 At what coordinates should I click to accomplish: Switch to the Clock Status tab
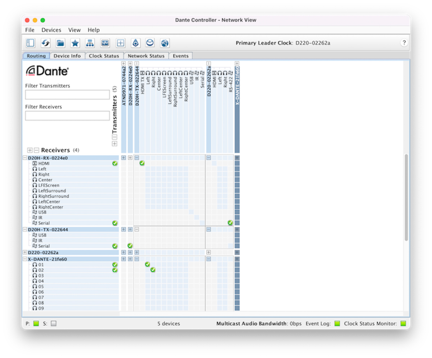(x=104, y=56)
